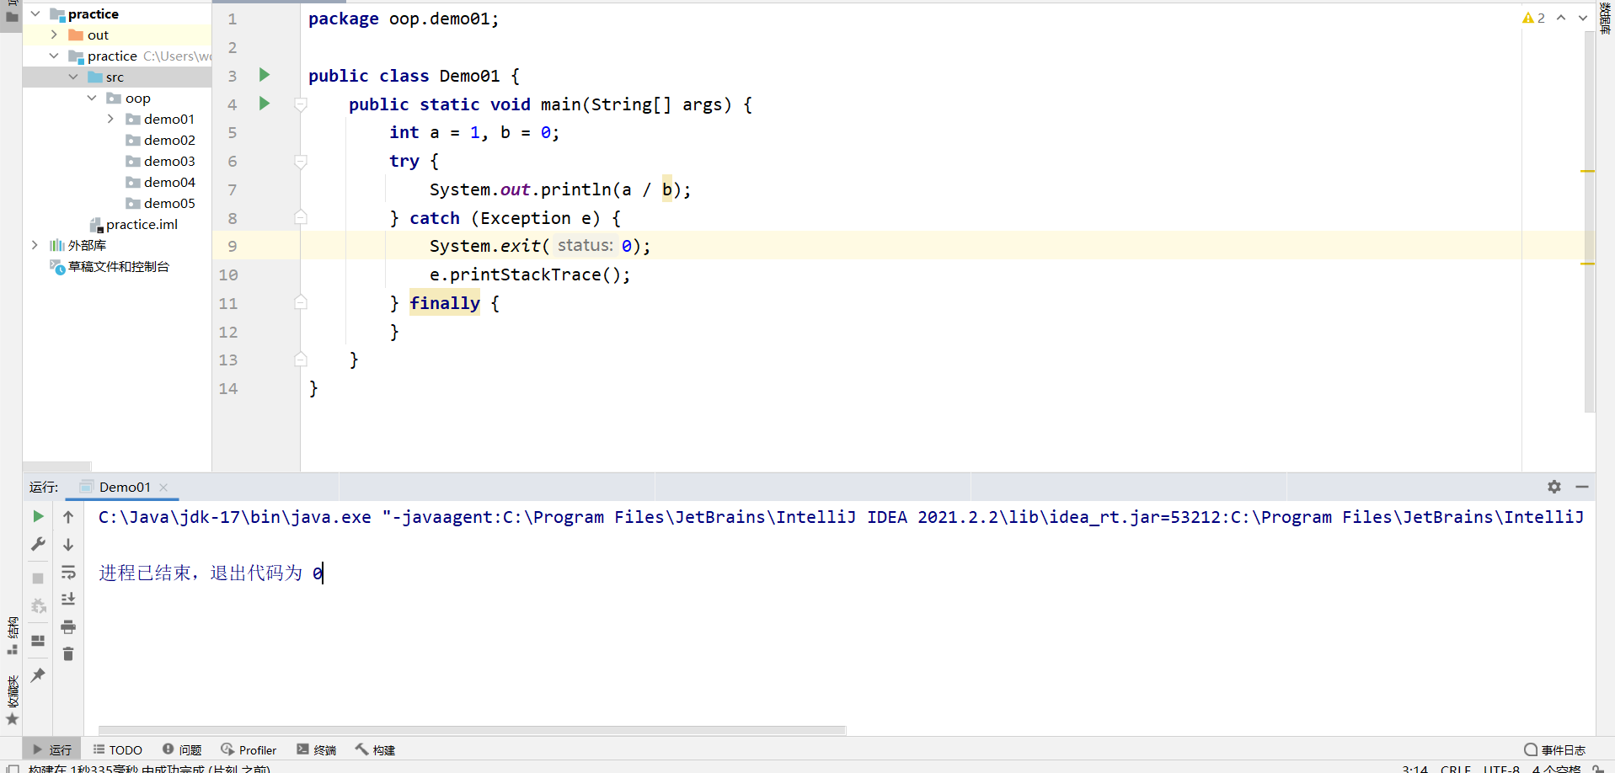
Task: Open the 收藏夹 favorites side tab
Action: click(x=12, y=699)
